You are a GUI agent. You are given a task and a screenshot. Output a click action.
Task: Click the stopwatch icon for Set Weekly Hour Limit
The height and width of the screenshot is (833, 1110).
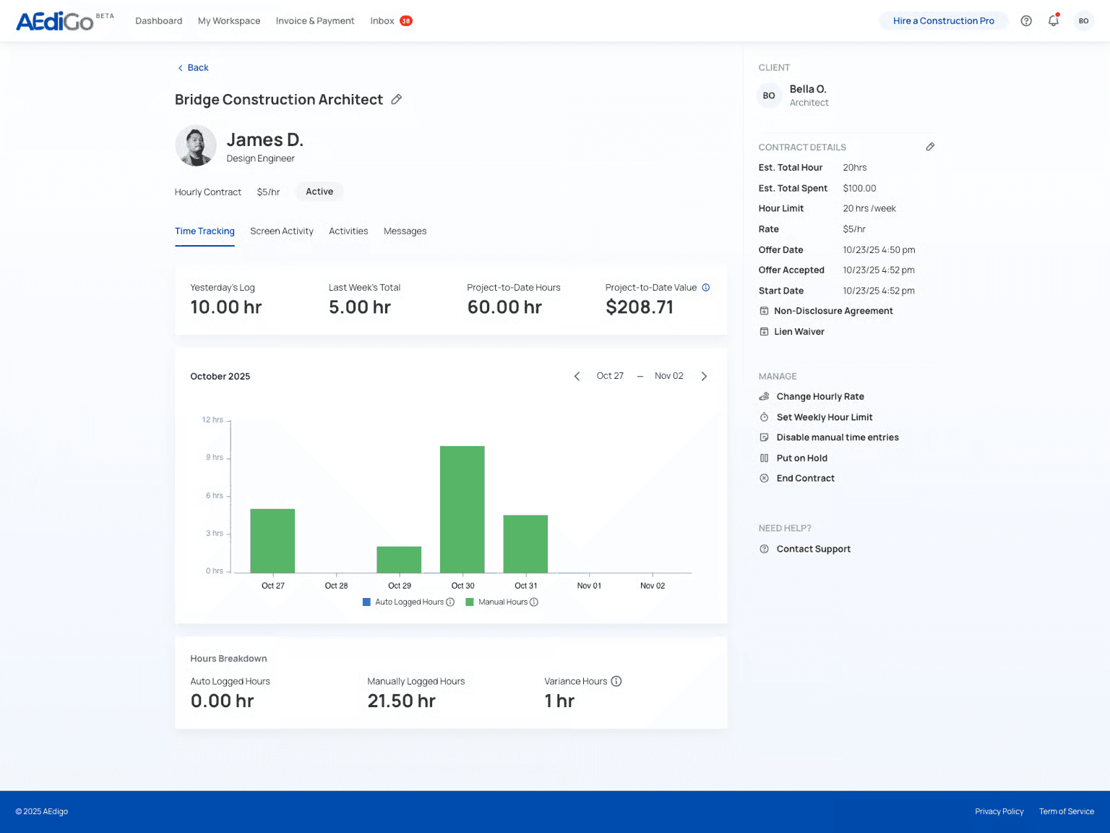point(764,416)
